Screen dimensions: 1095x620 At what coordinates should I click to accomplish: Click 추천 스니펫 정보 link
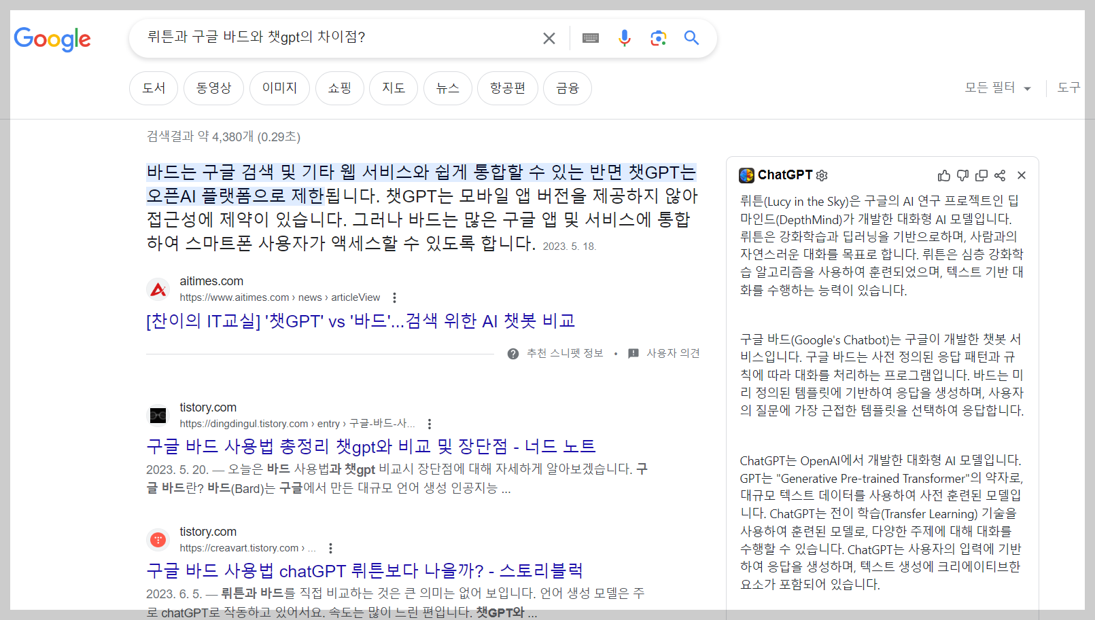pyautogui.click(x=565, y=353)
